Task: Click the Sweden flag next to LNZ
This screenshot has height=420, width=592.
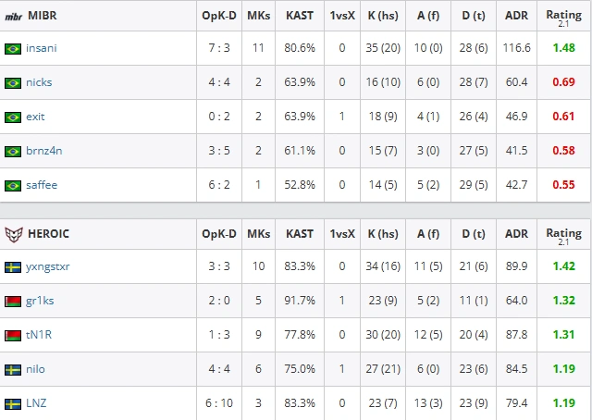Action: pos(13,403)
